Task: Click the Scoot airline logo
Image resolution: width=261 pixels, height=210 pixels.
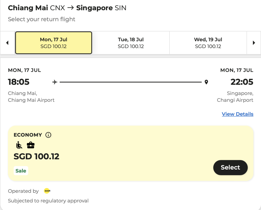Action: pyautogui.click(x=47, y=191)
